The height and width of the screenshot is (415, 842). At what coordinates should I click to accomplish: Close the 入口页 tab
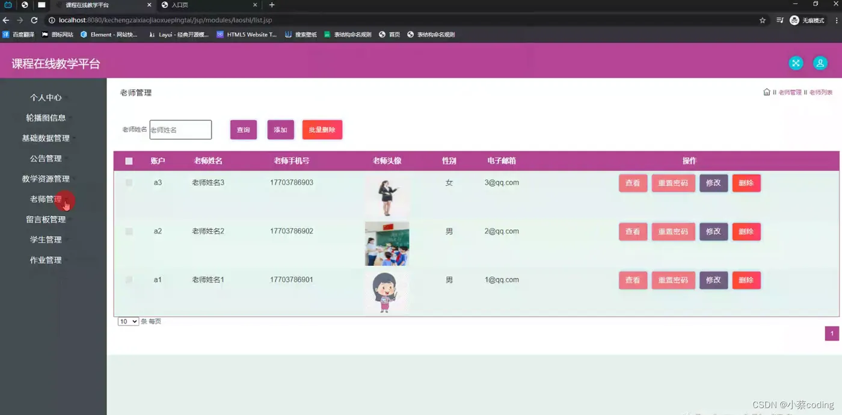(x=255, y=5)
